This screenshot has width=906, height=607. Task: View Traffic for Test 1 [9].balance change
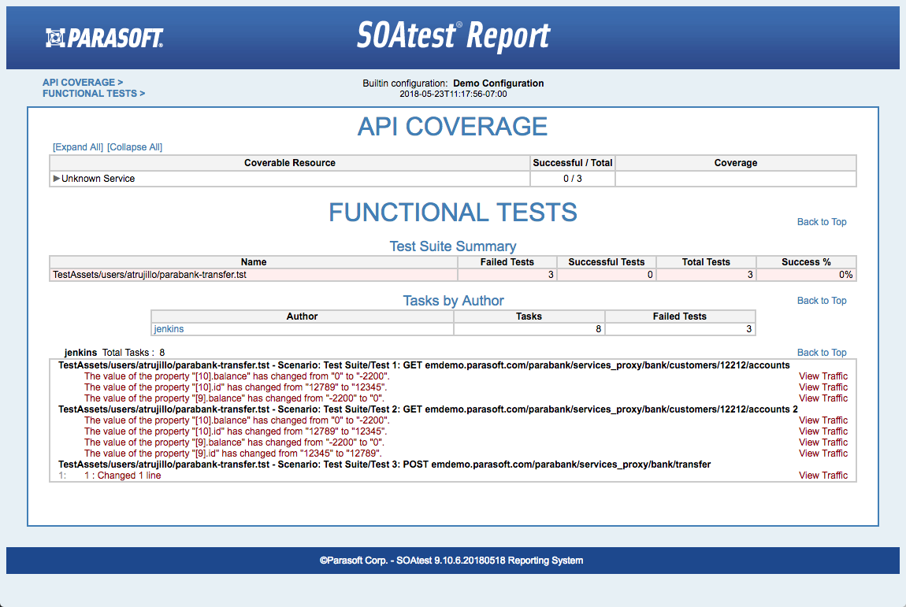(823, 398)
